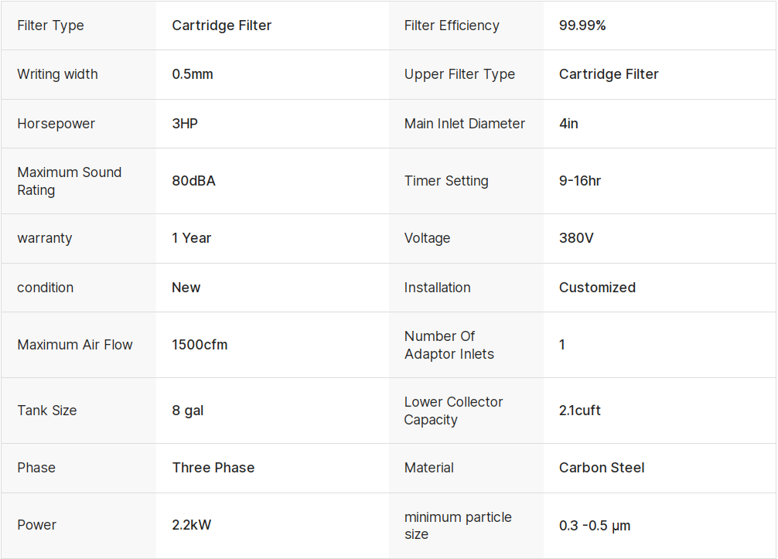This screenshot has width=778, height=559.
Task: Click the Writing width label
Action: pos(57,74)
